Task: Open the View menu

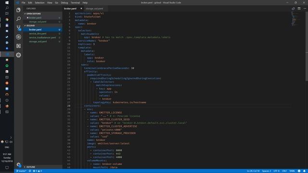Action: coord(50,2)
